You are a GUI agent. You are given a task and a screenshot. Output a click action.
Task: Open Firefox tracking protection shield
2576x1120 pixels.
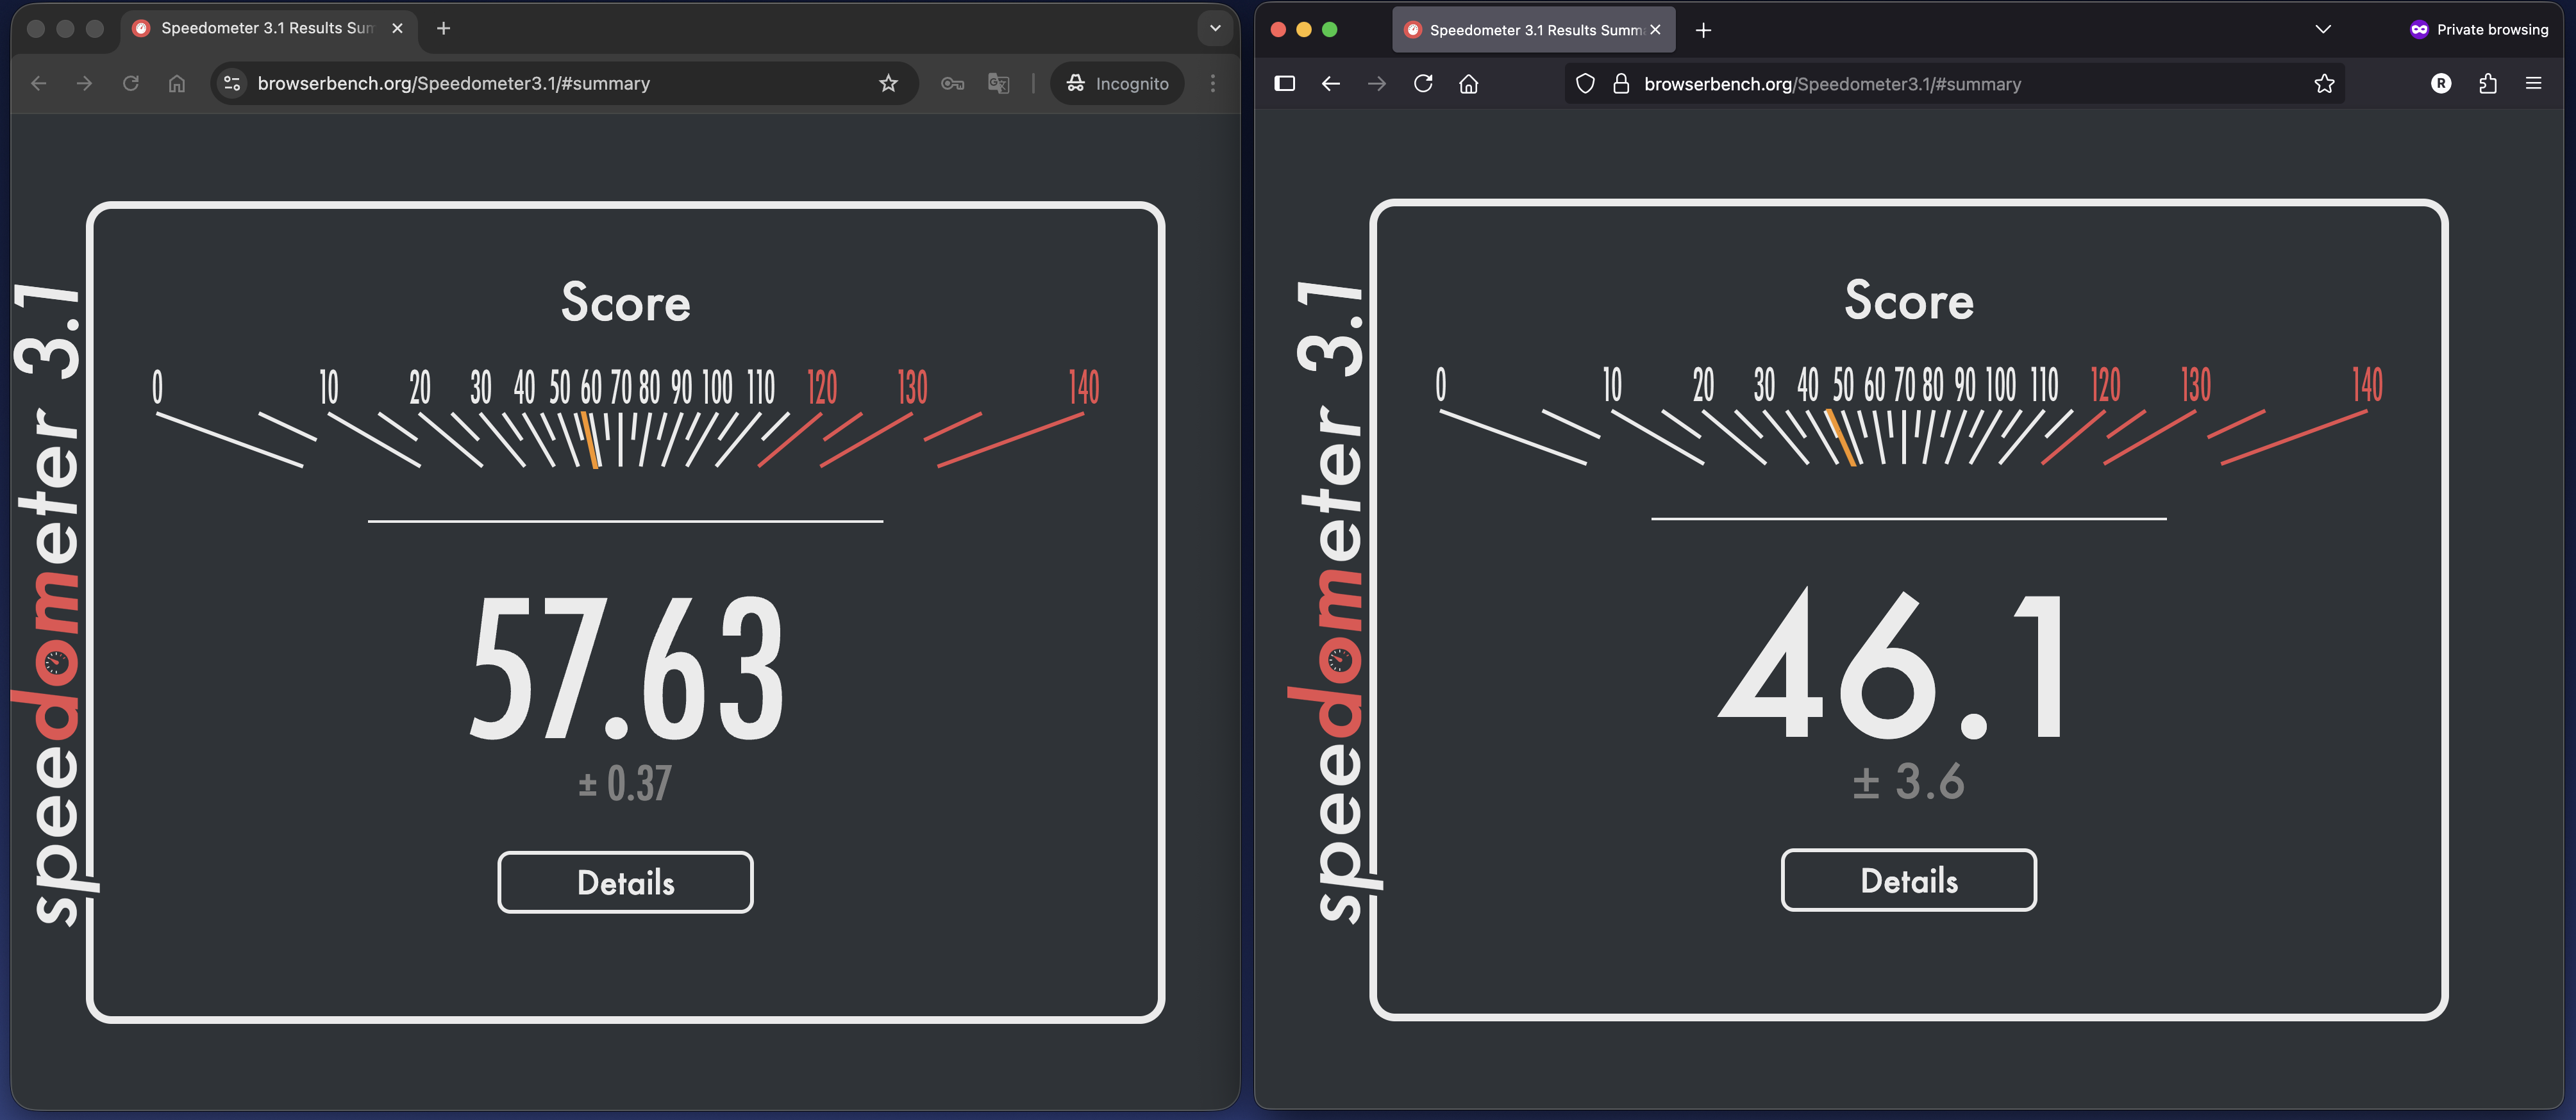click(x=1585, y=84)
